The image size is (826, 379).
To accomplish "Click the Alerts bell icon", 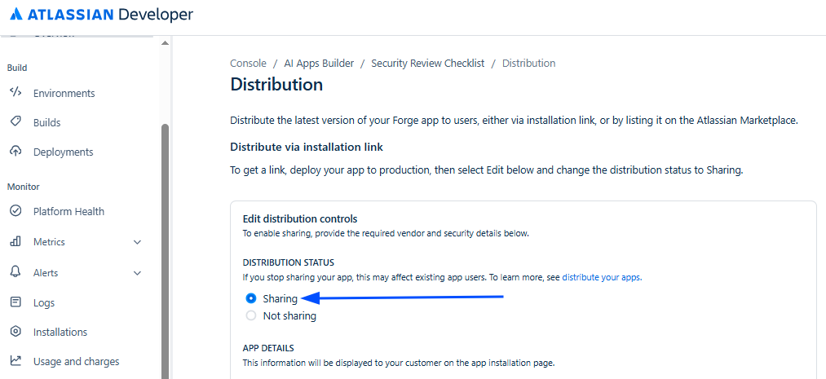I will point(15,272).
